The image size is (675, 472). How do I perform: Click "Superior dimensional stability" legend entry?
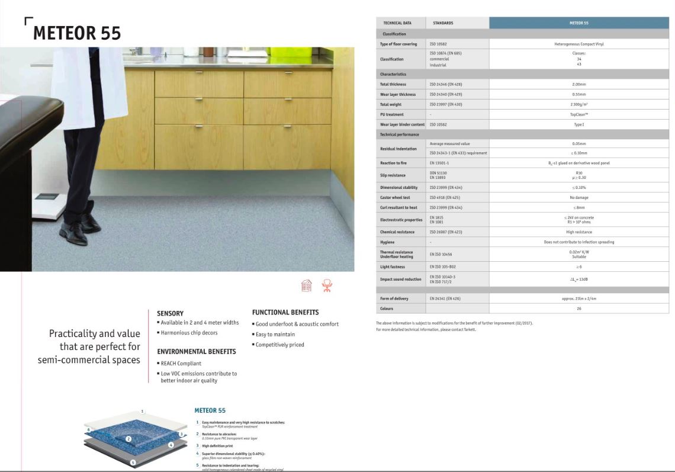coord(233,454)
